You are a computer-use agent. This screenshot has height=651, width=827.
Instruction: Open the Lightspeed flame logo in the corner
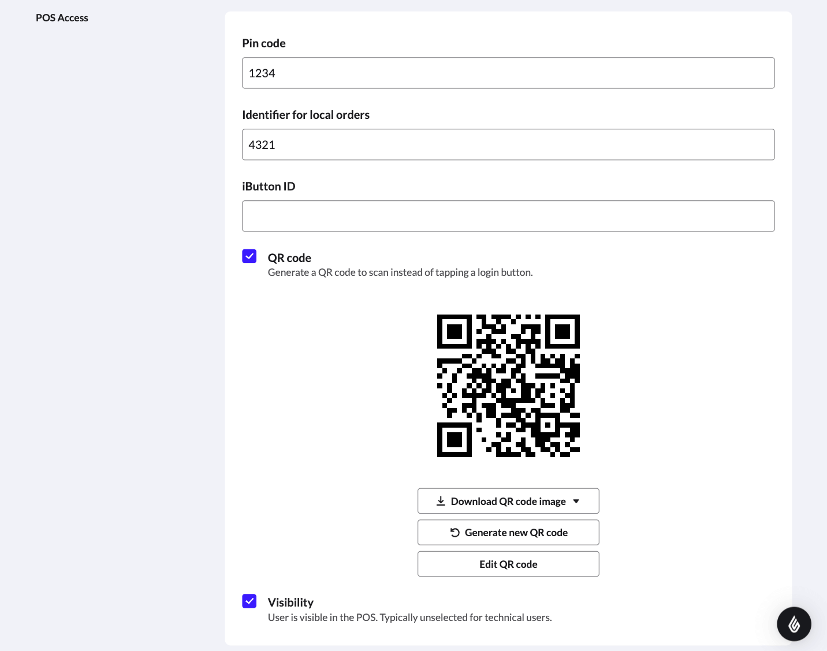coord(794,624)
